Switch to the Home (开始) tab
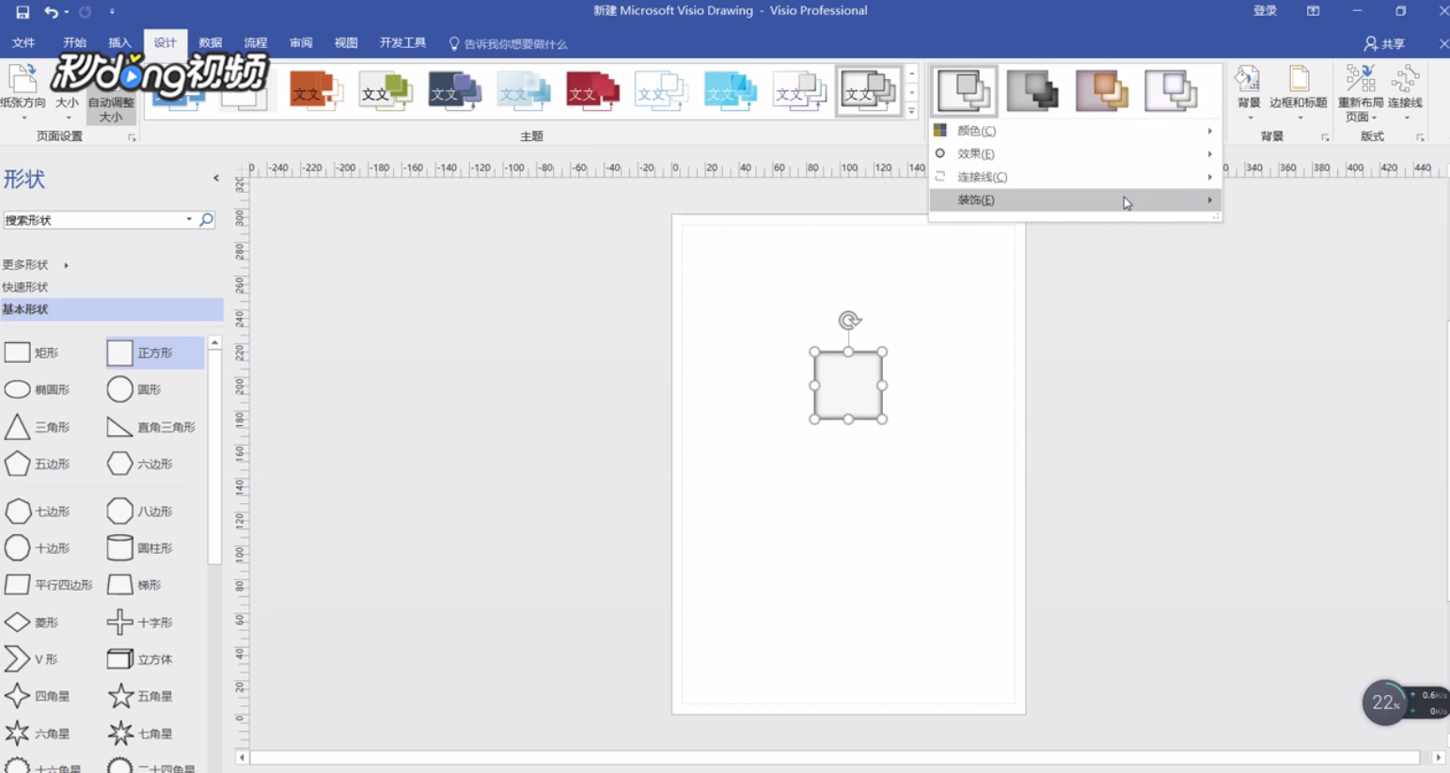The image size is (1450, 773). click(x=74, y=43)
